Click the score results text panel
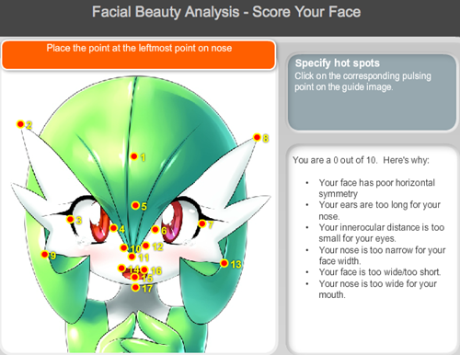Viewport: 460px width, 355px height. 372,250
